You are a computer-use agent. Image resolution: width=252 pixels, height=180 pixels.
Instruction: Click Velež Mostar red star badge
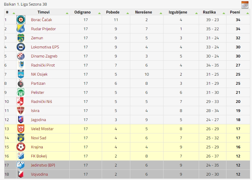pos(21,129)
